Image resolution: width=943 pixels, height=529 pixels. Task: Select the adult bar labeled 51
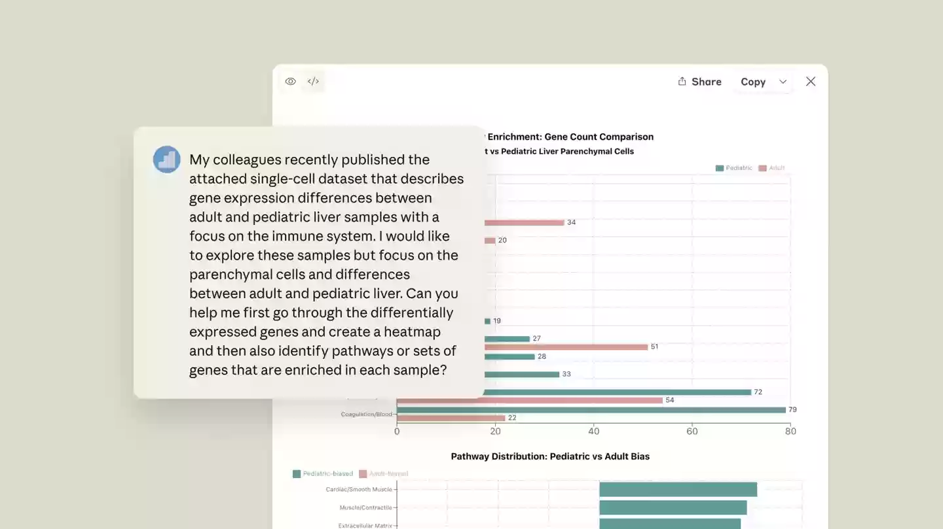pos(566,347)
